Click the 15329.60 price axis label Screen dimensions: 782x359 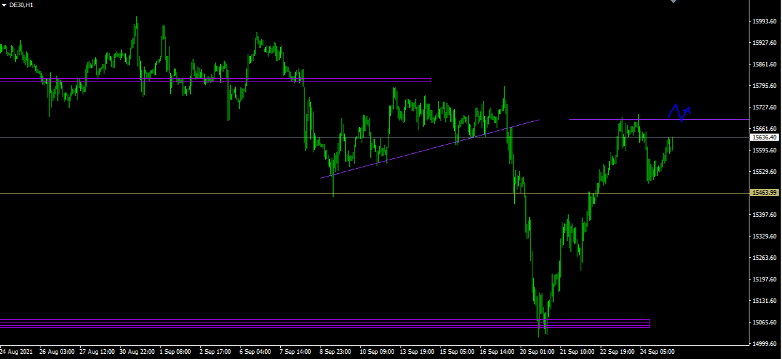point(764,237)
